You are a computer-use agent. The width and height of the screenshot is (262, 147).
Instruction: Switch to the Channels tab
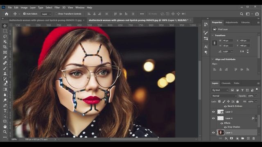tap(226, 83)
